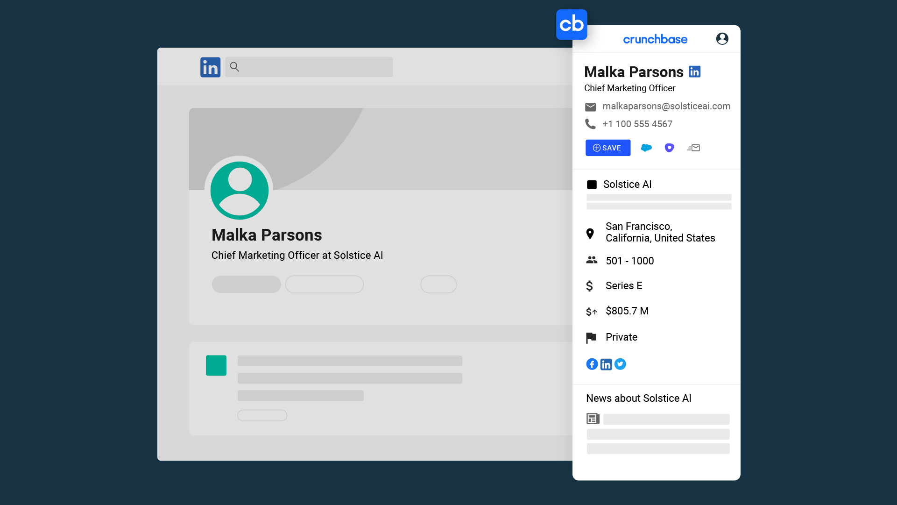897x505 pixels.
Task: Open LinkedIn badge next to Malka Parsons
Action: (x=695, y=72)
